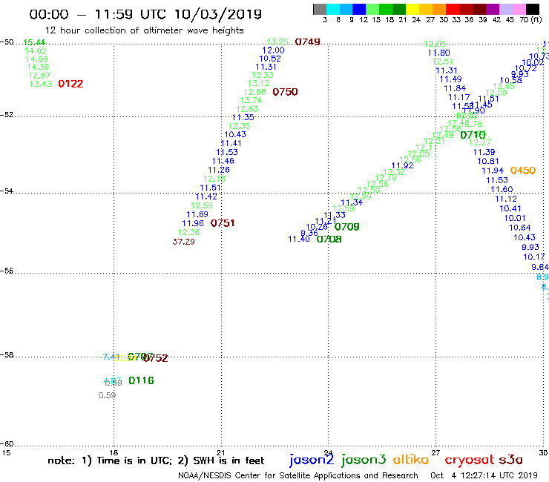Click the 21 longitude axis label
The height and width of the screenshot is (482, 549).
click(220, 452)
